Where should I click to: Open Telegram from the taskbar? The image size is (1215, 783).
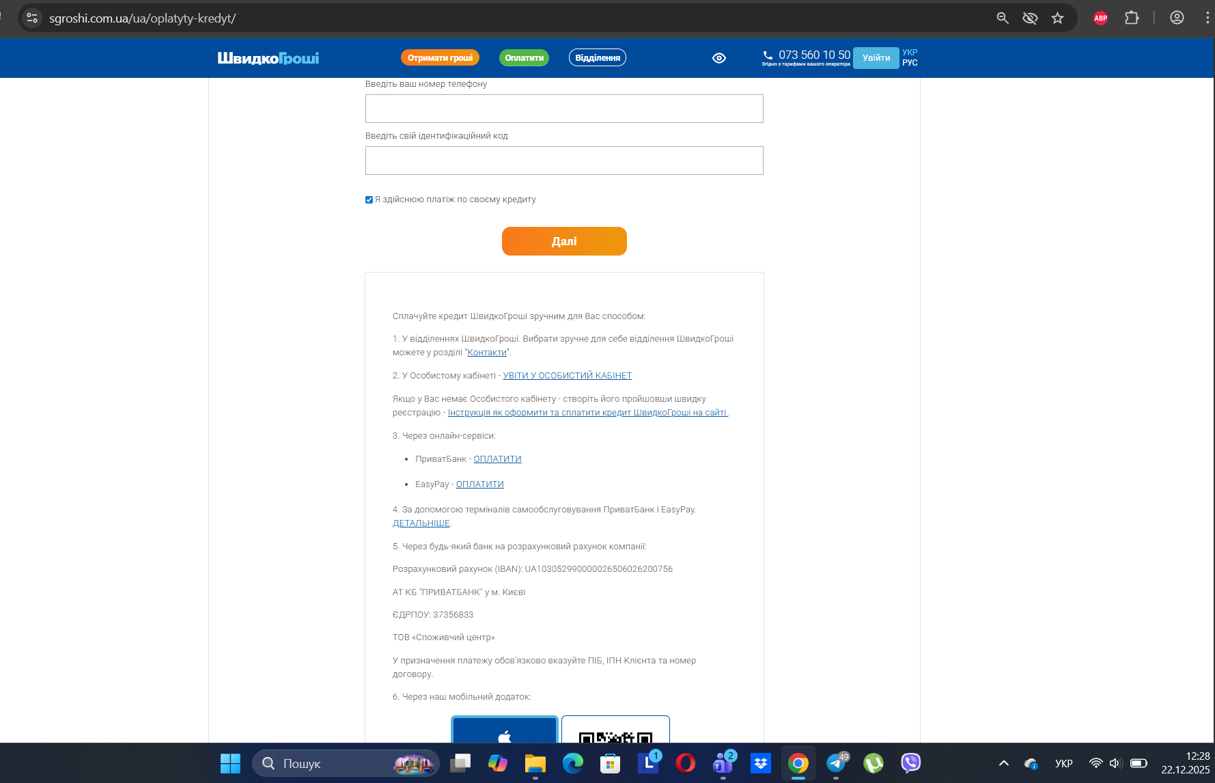pyautogui.click(x=836, y=763)
